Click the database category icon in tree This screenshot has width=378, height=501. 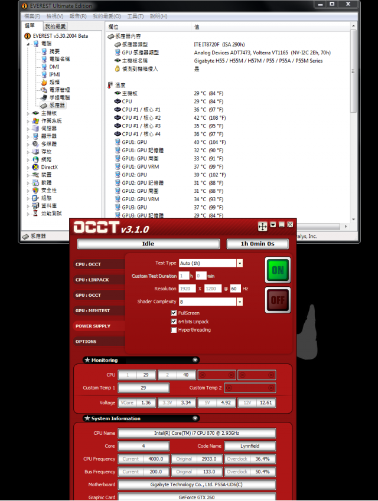point(36,206)
